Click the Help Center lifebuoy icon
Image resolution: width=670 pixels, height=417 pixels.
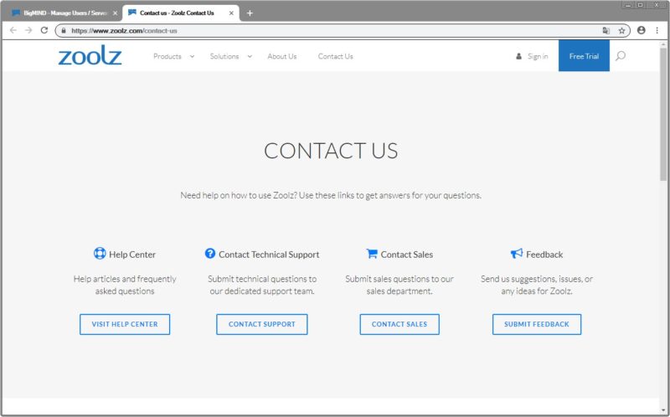pyautogui.click(x=100, y=254)
